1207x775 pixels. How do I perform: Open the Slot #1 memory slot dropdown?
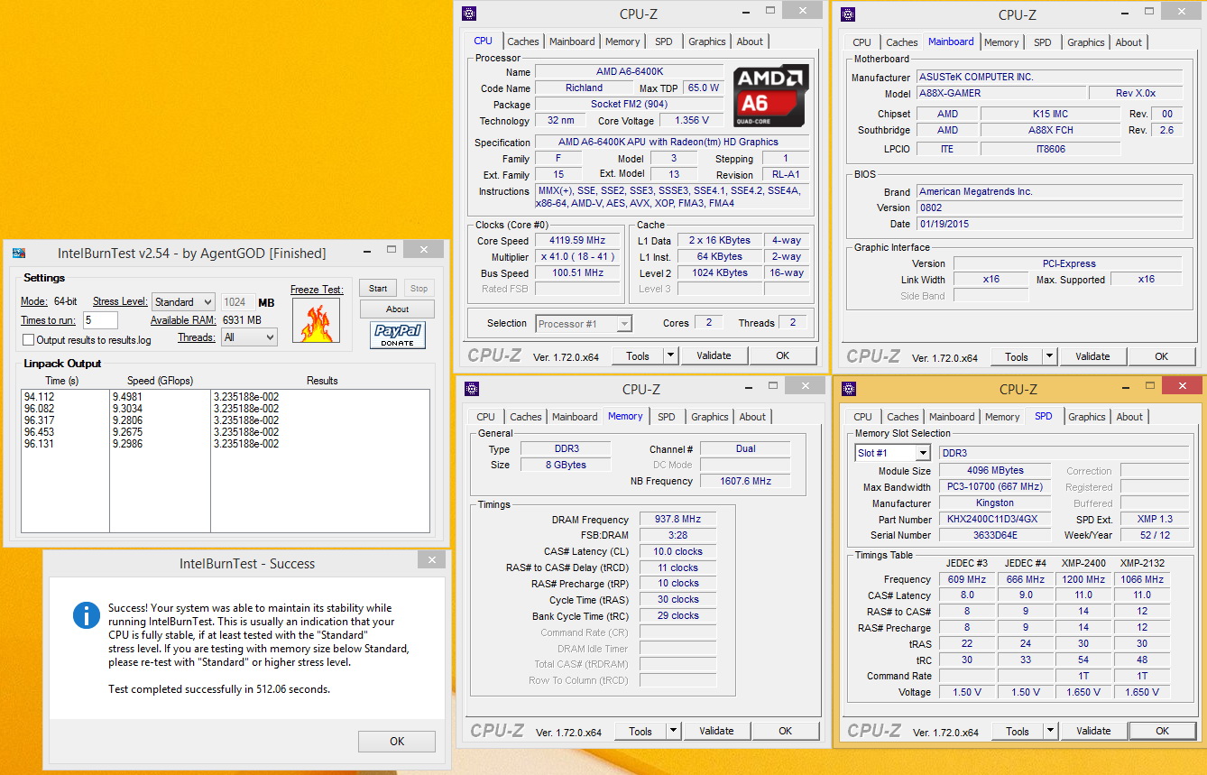coord(892,453)
